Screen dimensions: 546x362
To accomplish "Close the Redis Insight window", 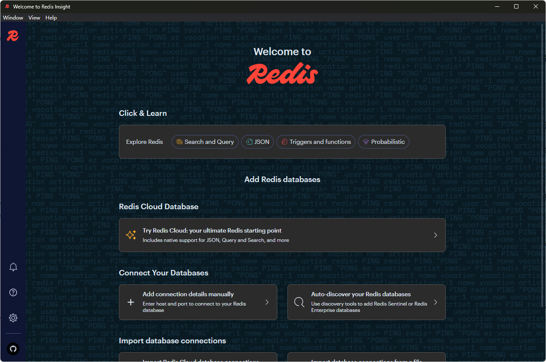I will coord(536,6).
